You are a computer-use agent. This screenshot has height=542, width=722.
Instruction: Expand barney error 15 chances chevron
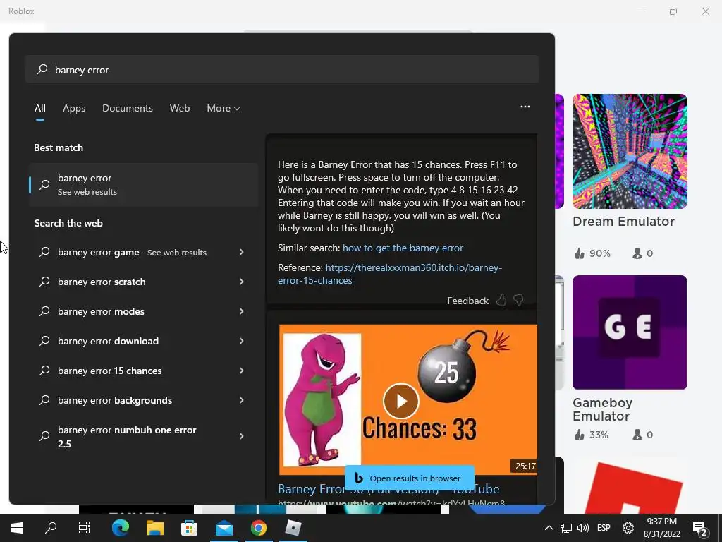(241, 371)
